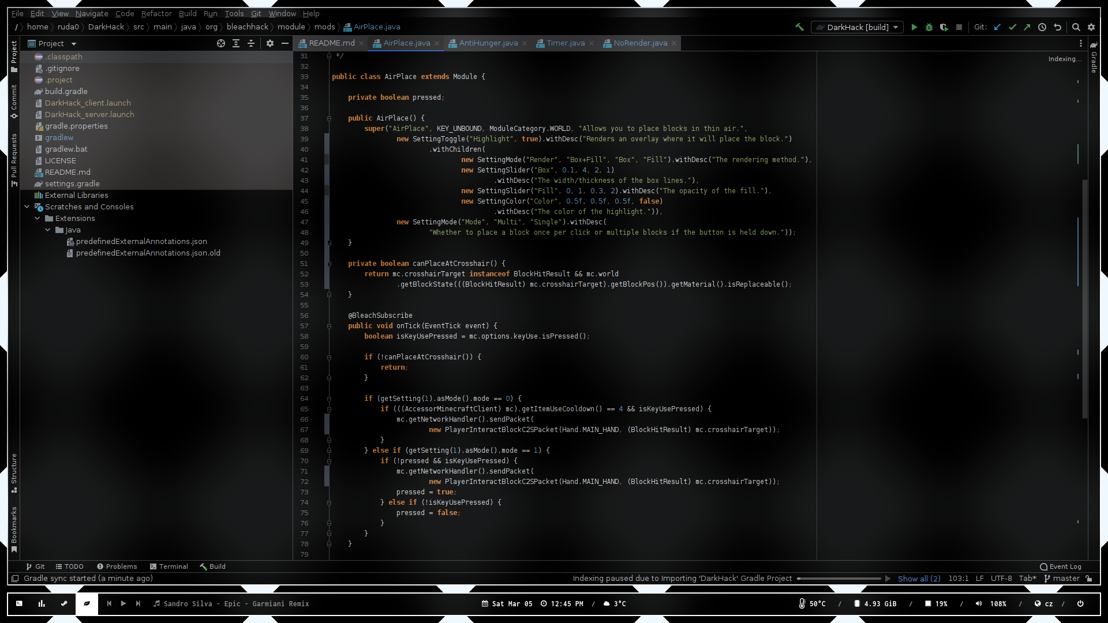
Task: Switch to the AntiHunger.java tab
Action: point(488,43)
